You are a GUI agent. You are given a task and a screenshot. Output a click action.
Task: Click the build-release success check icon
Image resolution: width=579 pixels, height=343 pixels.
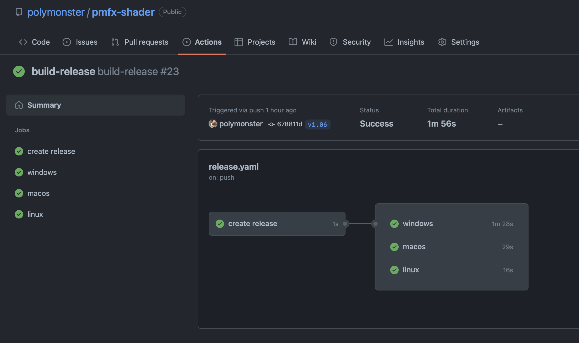[x=19, y=71]
